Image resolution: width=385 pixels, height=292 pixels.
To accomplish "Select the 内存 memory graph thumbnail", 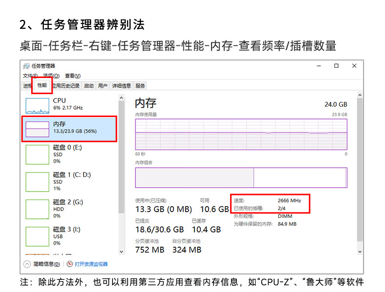I will click(37, 129).
